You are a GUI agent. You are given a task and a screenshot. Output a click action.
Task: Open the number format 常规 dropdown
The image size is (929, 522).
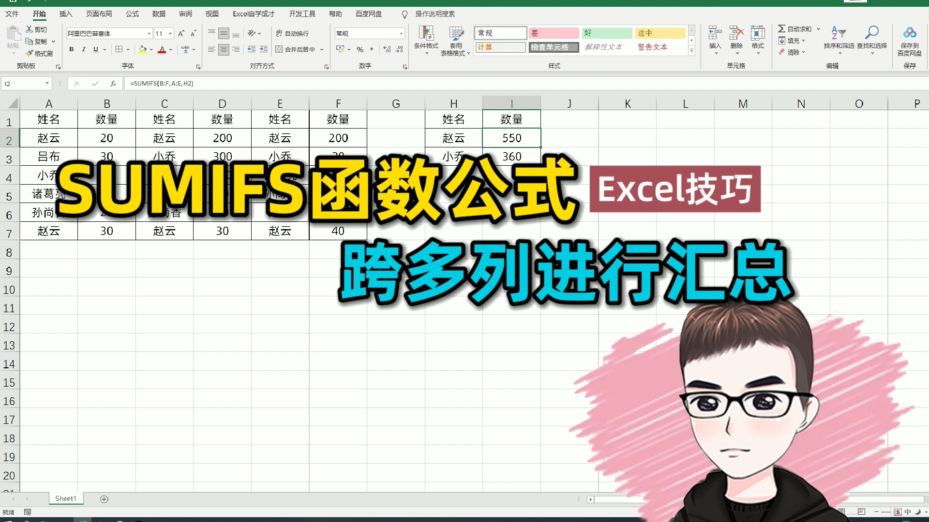(x=401, y=33)
